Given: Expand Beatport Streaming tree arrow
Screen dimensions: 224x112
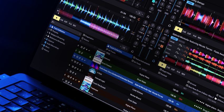Looking at the screenshot, I should [48, 33].
